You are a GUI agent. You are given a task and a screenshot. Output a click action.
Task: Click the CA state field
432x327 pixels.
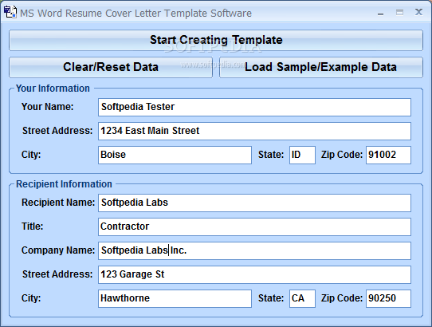tap(302, 298)
